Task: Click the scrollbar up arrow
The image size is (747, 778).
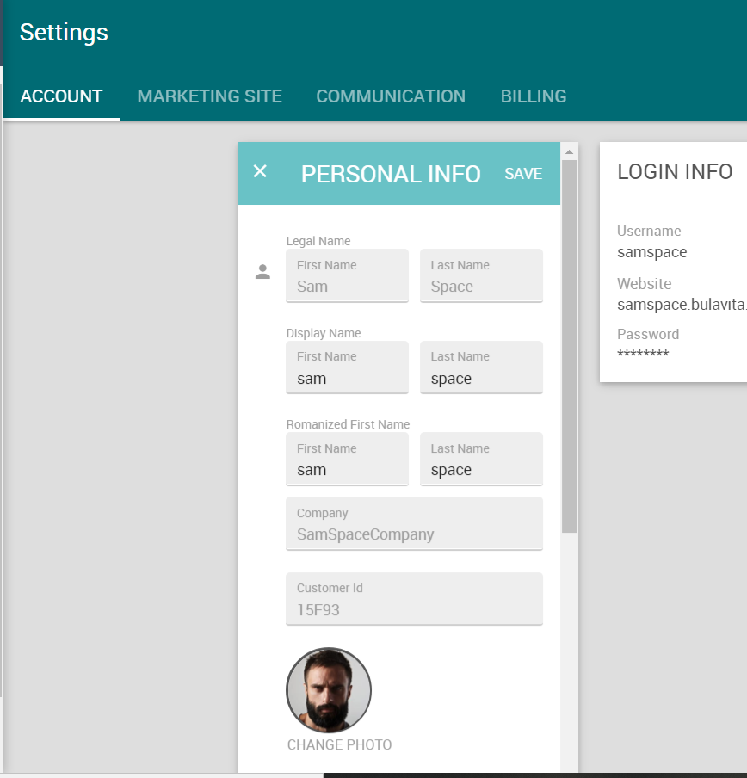Action: [569, 152]
